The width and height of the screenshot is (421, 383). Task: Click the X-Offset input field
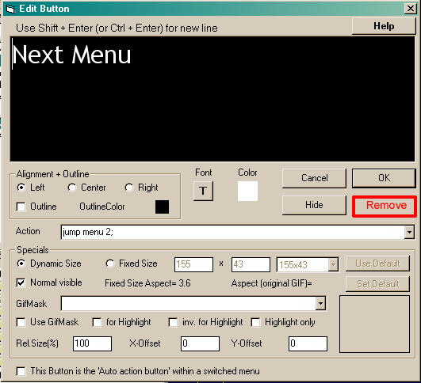coord(200,343)
